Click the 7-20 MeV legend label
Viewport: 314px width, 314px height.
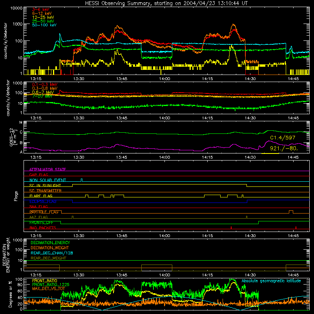(x=42, y=96)
